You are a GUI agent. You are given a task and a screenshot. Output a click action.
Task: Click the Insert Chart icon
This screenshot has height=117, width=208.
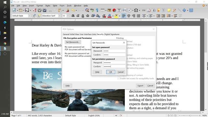114,10
